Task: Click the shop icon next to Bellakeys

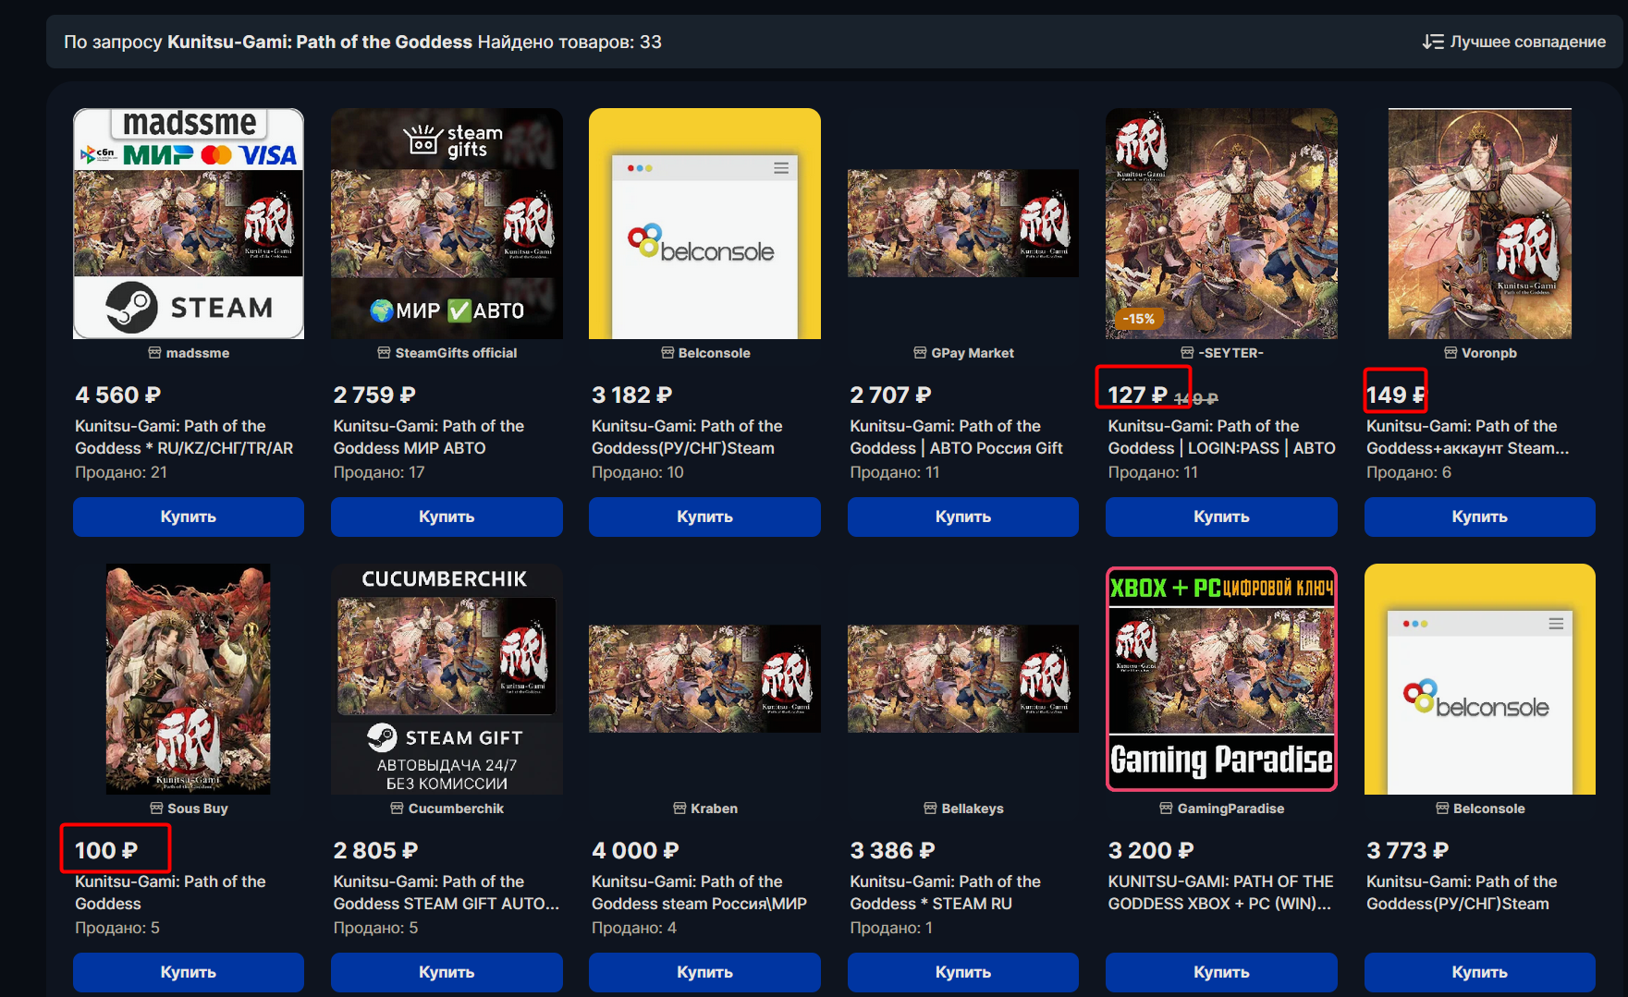Action: pos(930,809)
